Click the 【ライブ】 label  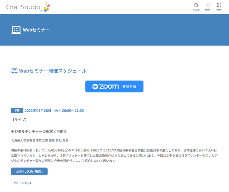click(x=19, y=120)
